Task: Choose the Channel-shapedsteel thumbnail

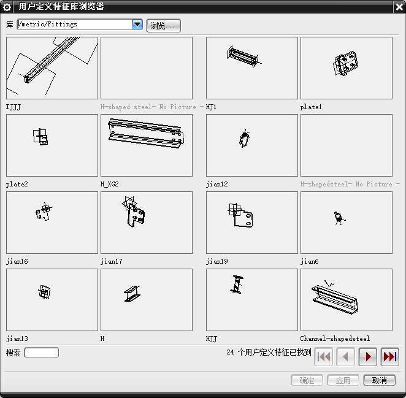Action: pos(347,300)
